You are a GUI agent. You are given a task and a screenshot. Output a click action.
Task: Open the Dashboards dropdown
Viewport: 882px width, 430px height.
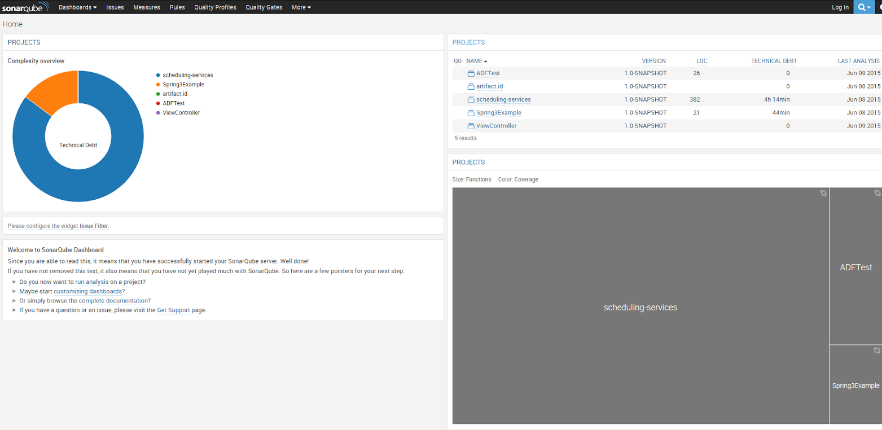coord(77,7)
